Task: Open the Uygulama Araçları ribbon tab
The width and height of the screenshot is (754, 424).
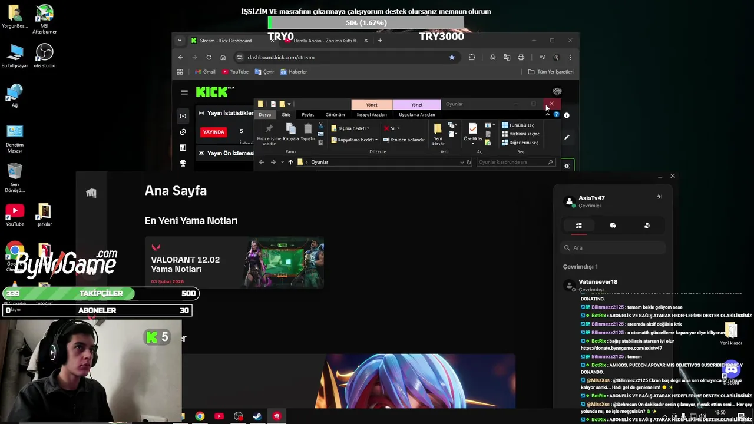Action: [417, 115]
